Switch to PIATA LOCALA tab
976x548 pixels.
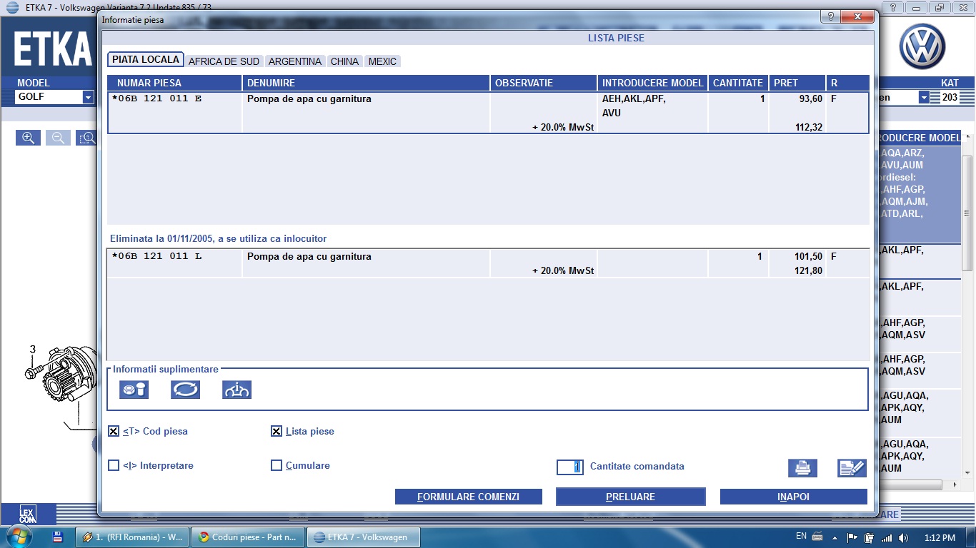(x=146, y=60)
